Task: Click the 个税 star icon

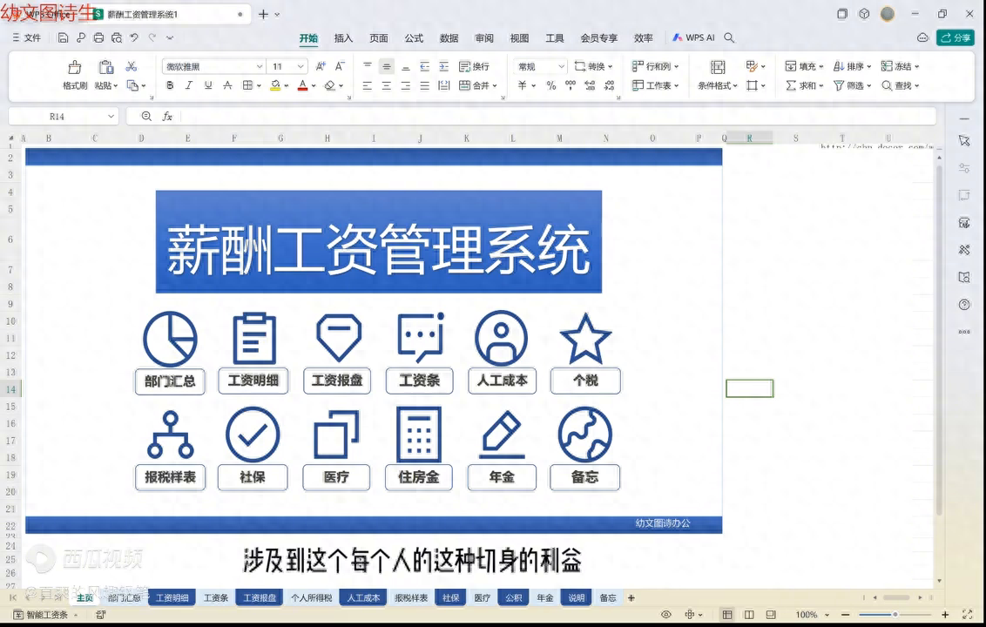Action: click(x=585, y=339)
